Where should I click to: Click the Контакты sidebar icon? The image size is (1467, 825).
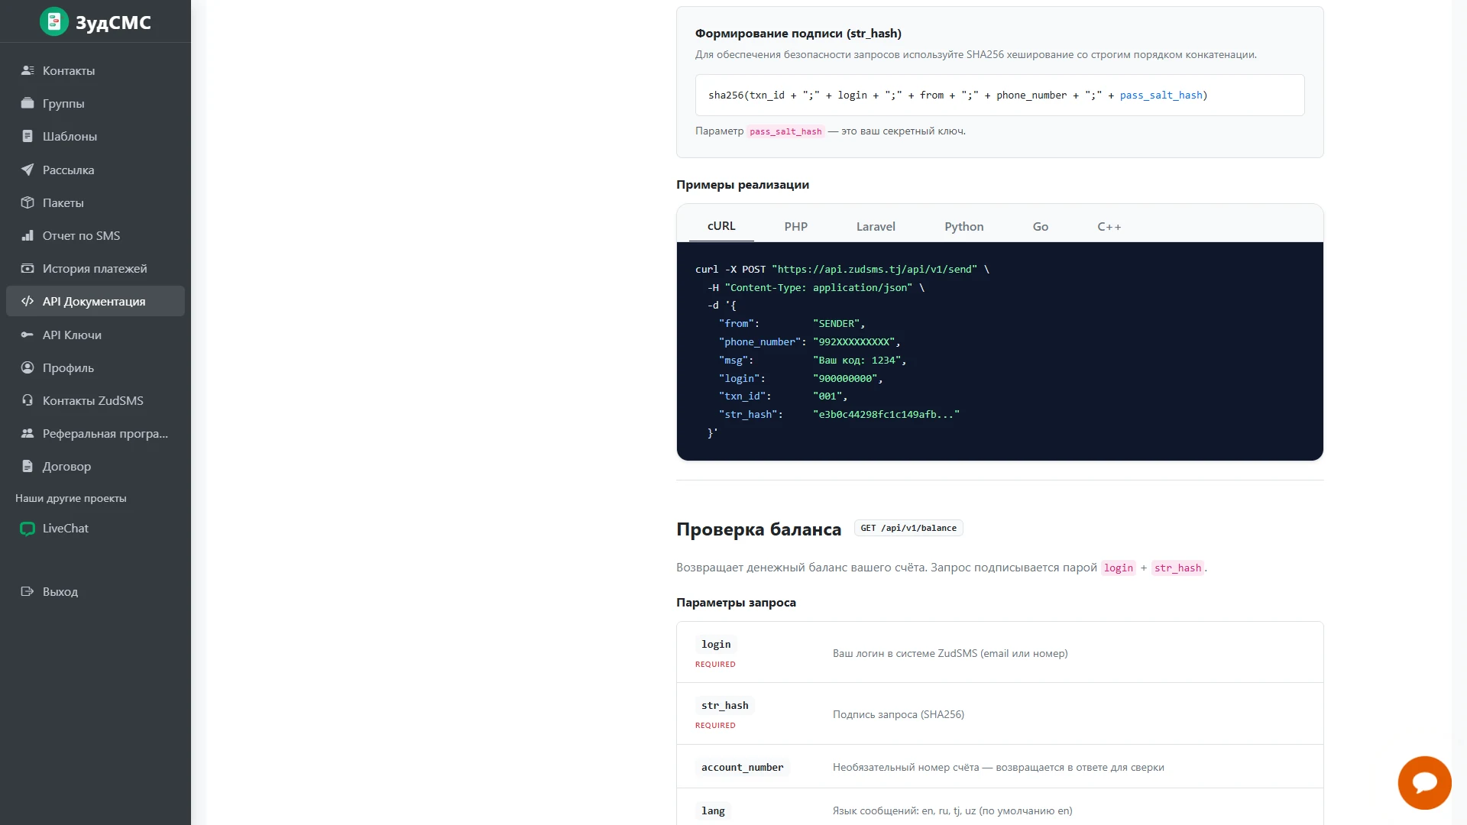tap(28, 70)
